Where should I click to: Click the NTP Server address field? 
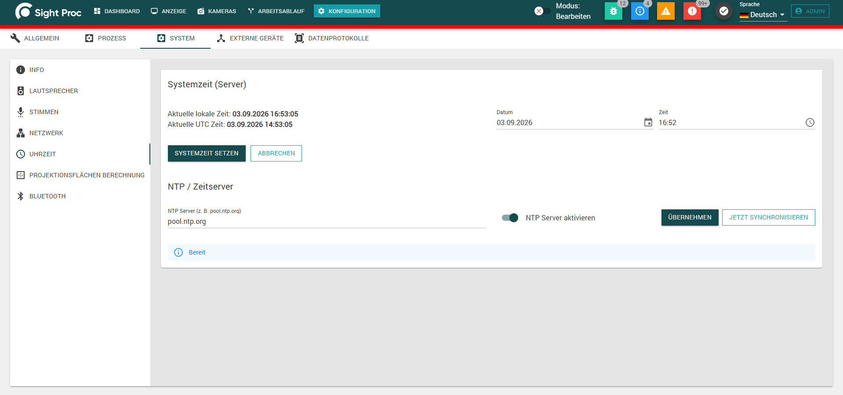click(327, 222)
